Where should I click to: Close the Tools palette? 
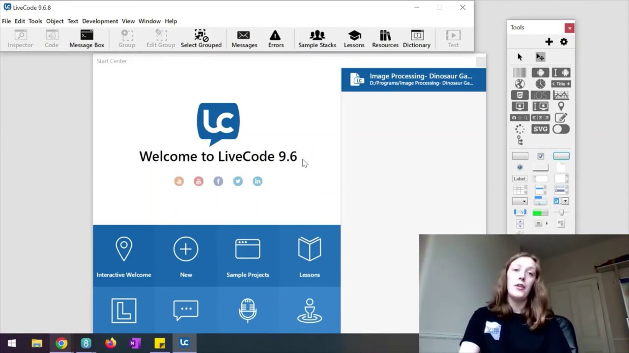569,28
